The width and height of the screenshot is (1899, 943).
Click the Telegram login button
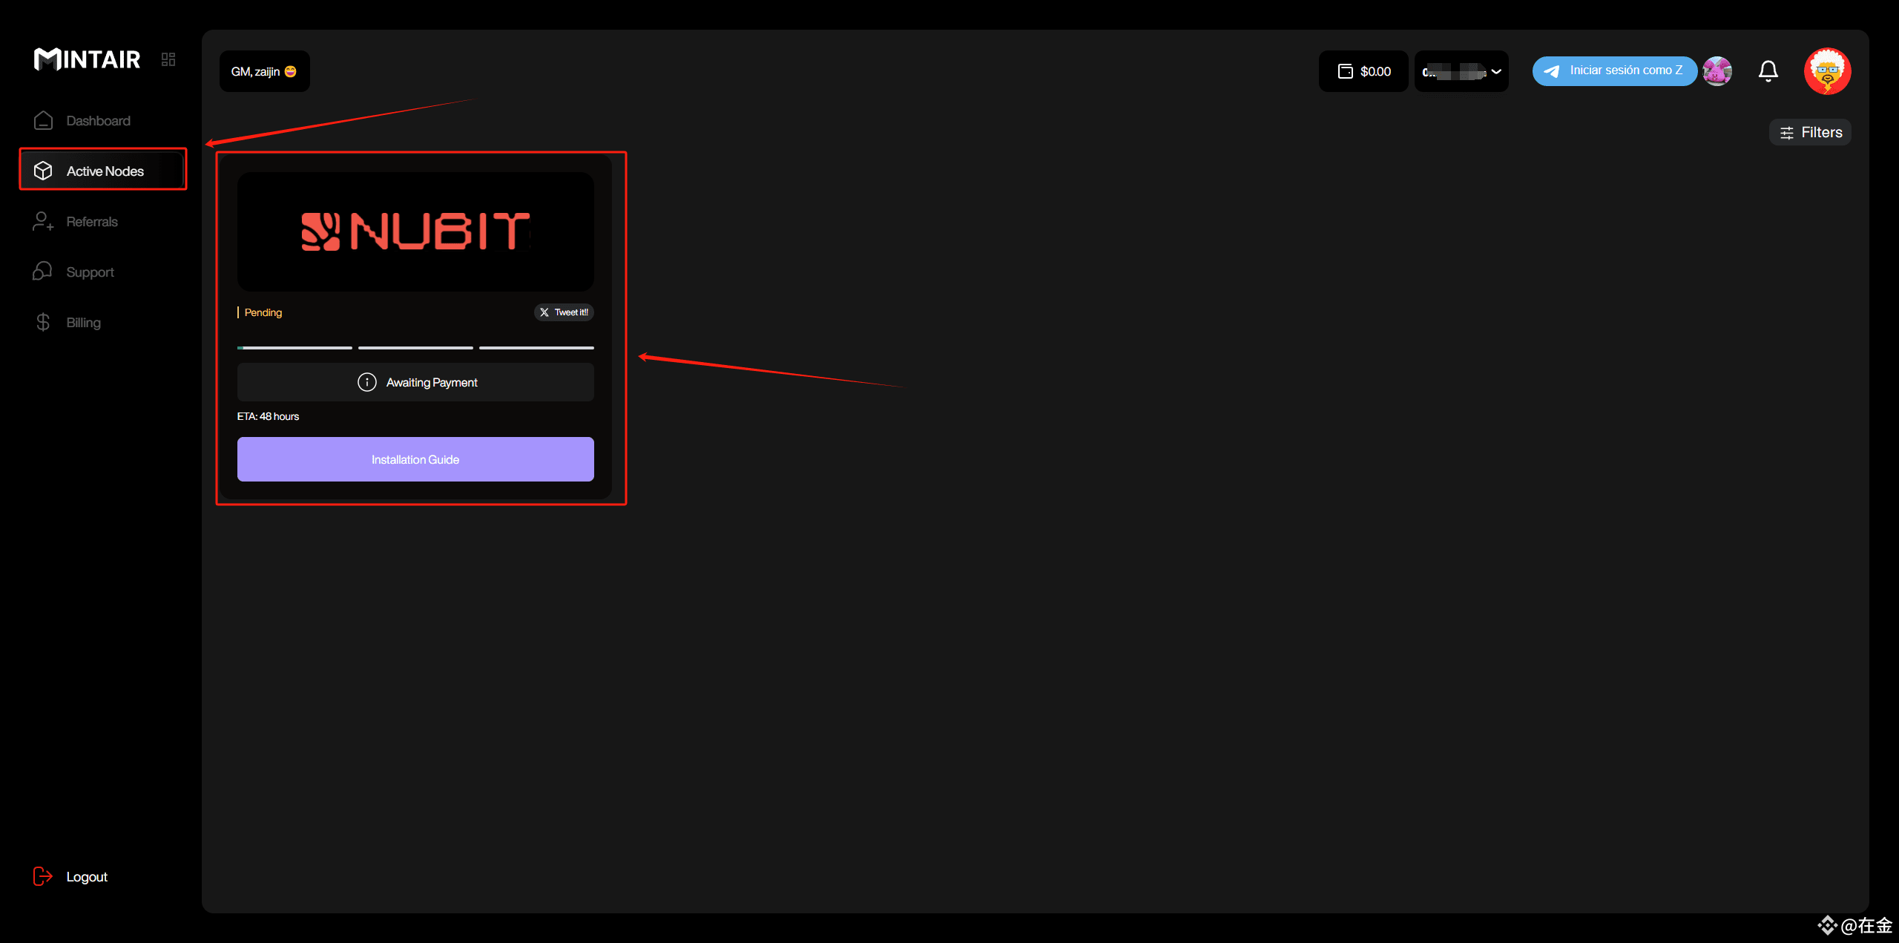click(1614, 71)
